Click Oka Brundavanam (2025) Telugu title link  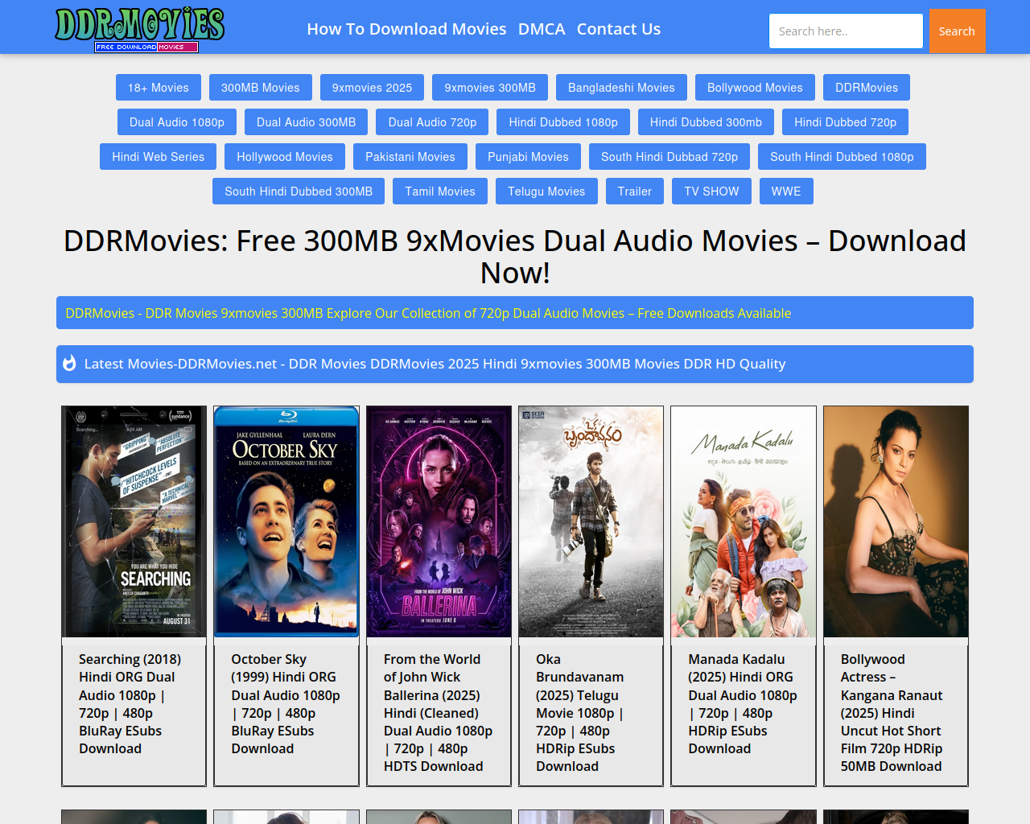pyautogui.click(x=580, y=713)
